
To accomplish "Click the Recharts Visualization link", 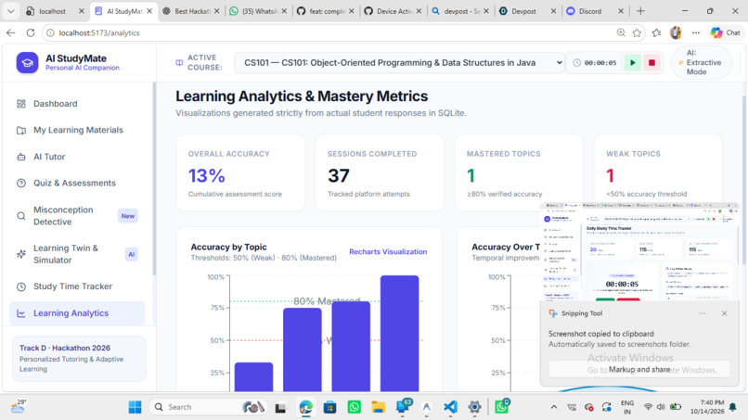I will point(388,251).
